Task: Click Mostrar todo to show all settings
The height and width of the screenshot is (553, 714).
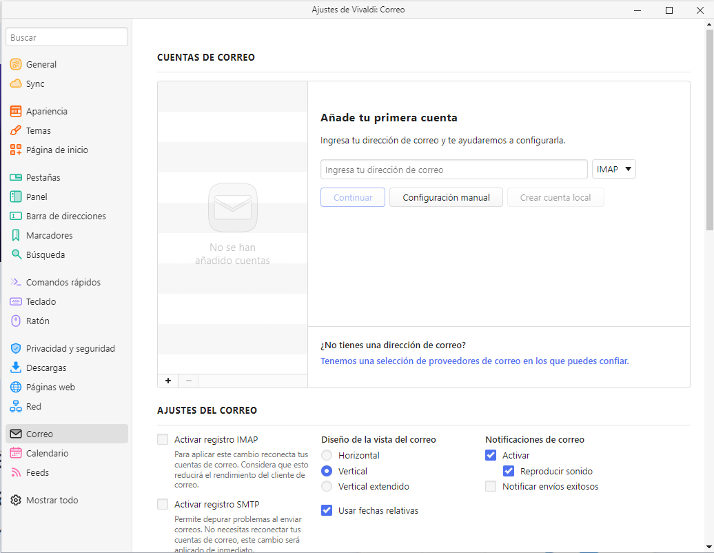Action: point(52,500)
